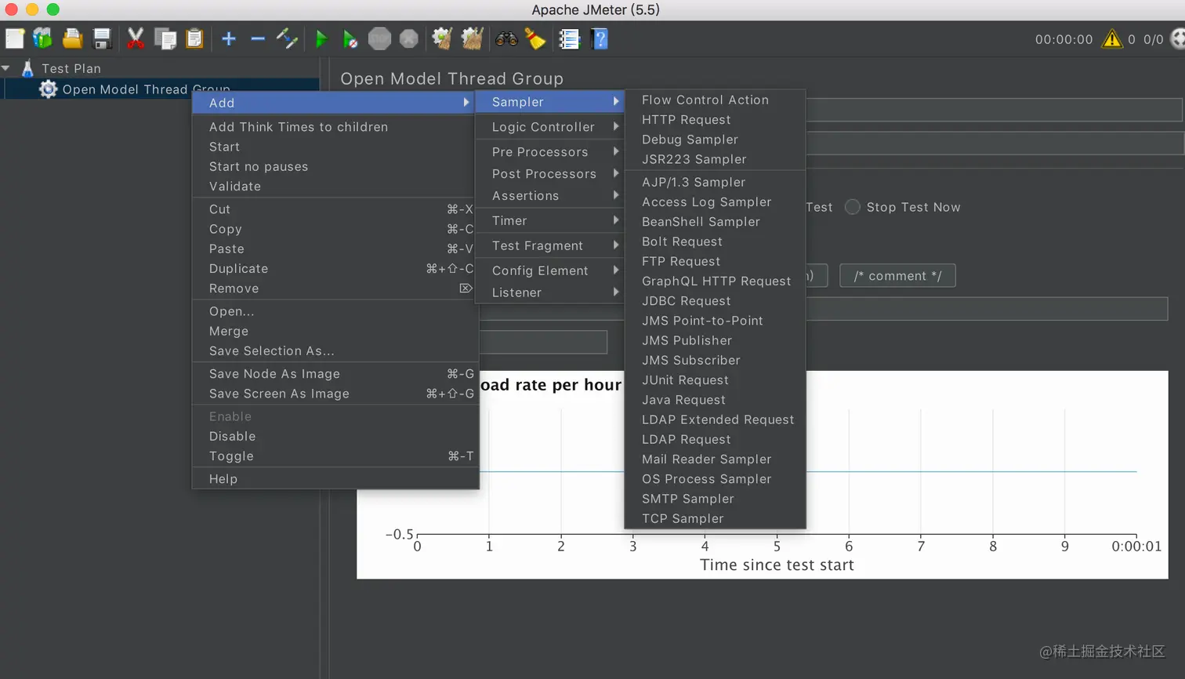Select Mail Reader Sampler entry
The height and width of the screenshot is (679, 1185).
(715, 459)
